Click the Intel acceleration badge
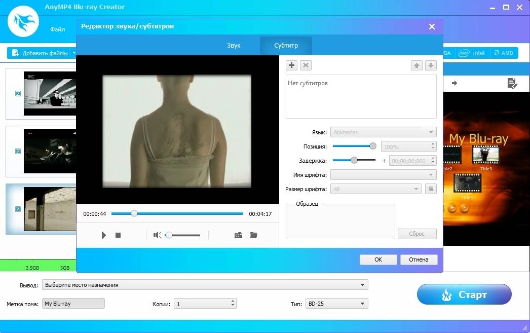 point(472,53)
